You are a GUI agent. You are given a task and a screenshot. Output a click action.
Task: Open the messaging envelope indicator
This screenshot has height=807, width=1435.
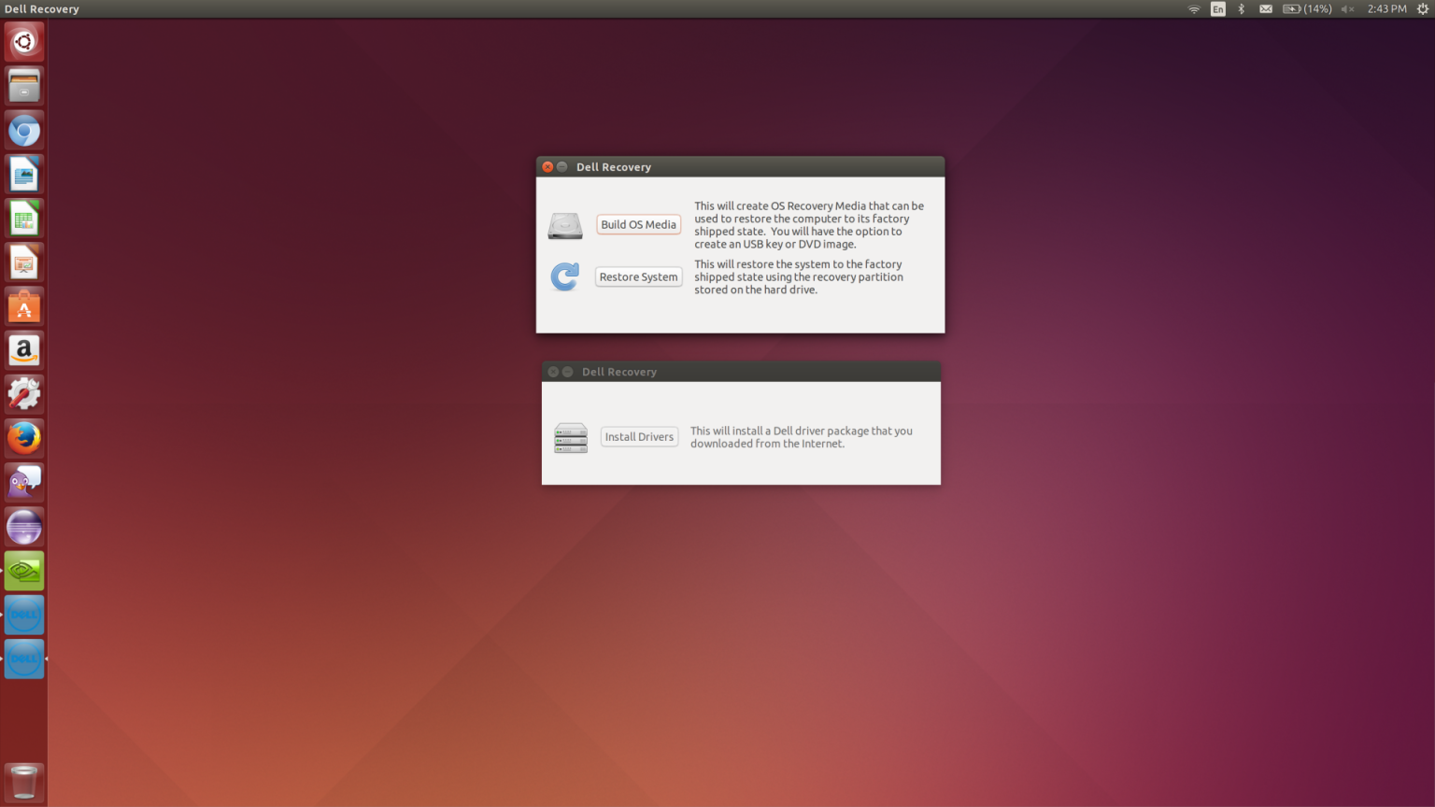click(x=1265, y=8)
